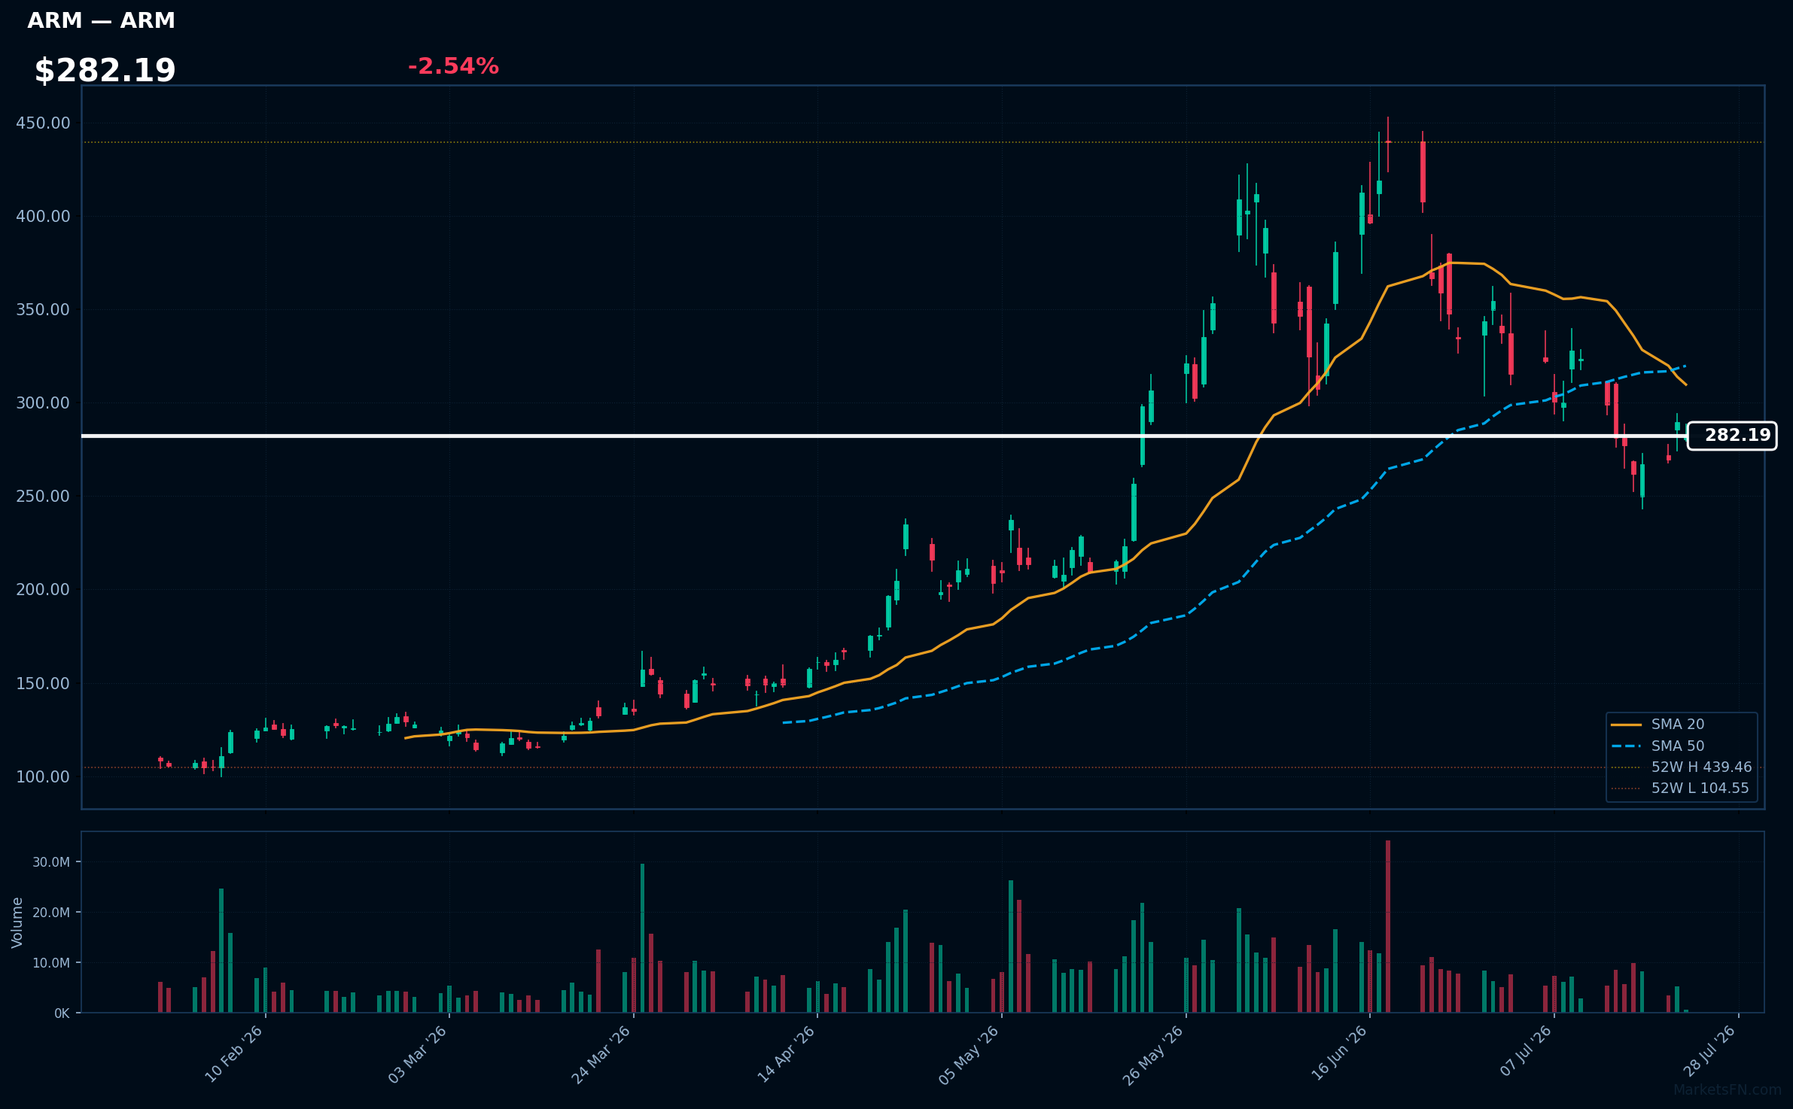1793x1109 pixels.
Task: Click the "450.00" price axis label
Action: pyautogui.click(x=43, y=123)
